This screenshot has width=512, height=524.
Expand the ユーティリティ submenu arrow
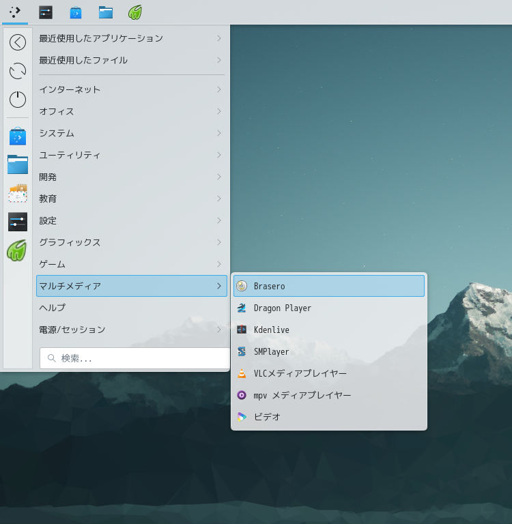tap(219, 155)
